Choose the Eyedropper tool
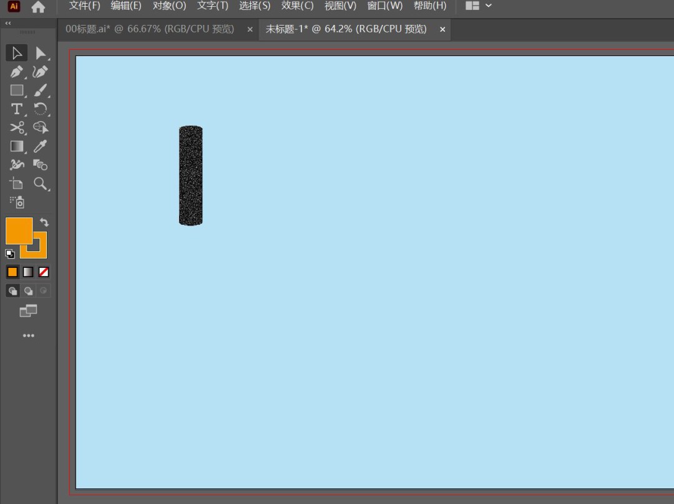 click(x=41, y=146)
